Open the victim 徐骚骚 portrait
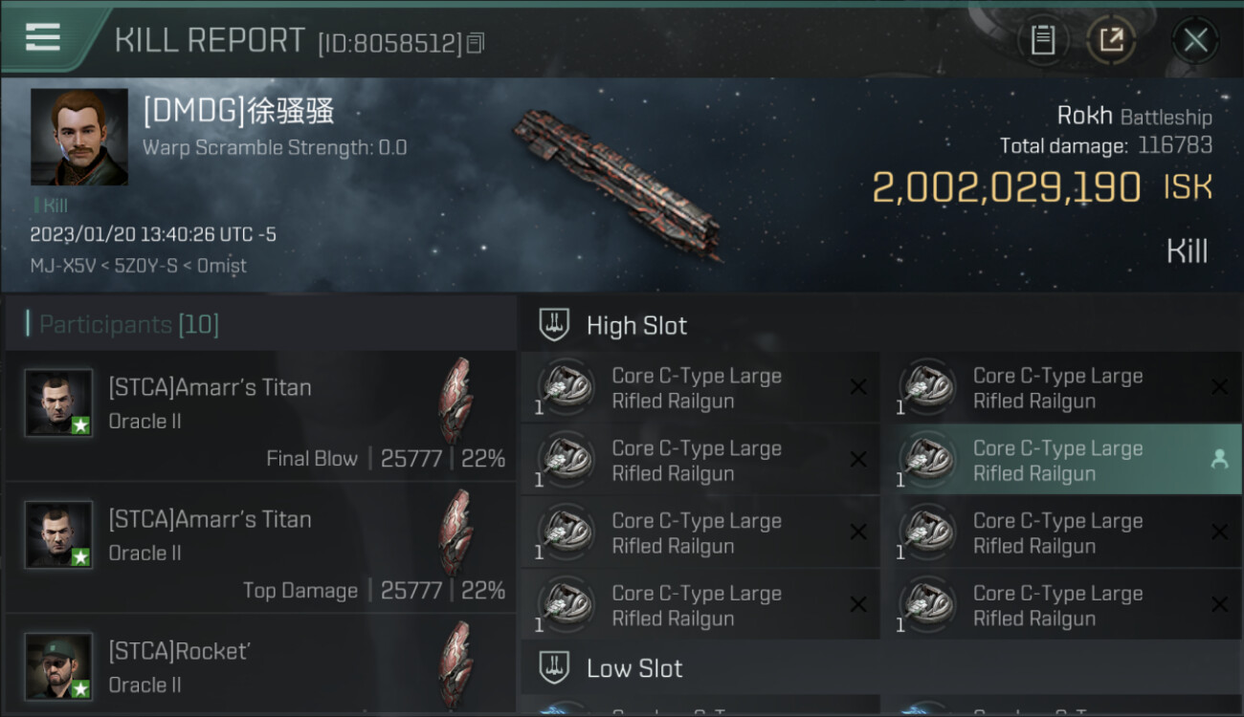The height and width of the screenshot is (717, 1244). tap(79, 137)
